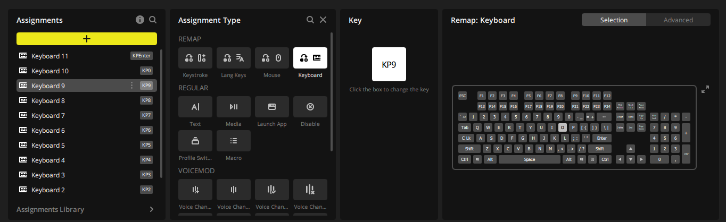The height and width of the screenshot is (222, 726).
Task: Select the Lang Keys remap type
Action: pos(234,58)
